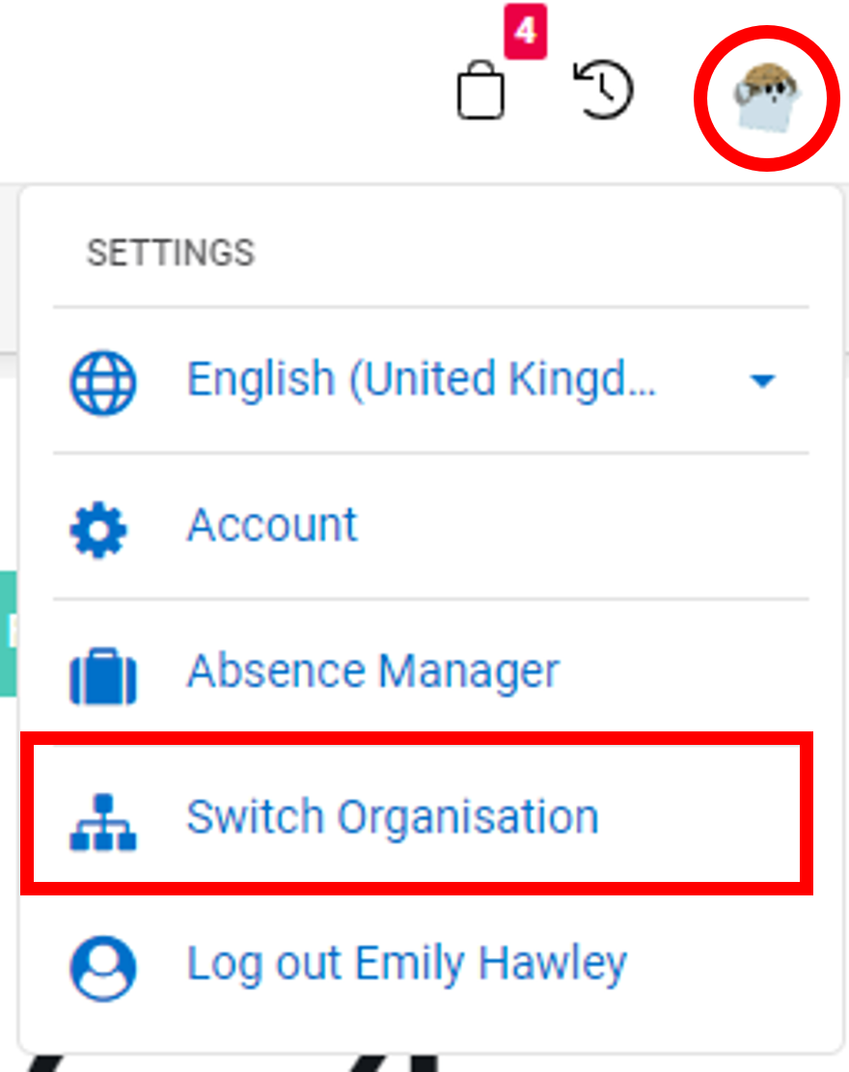Choose Absence Manager from the menu
This screenshot has width=849, height=1072.
(x=373, y=671)
